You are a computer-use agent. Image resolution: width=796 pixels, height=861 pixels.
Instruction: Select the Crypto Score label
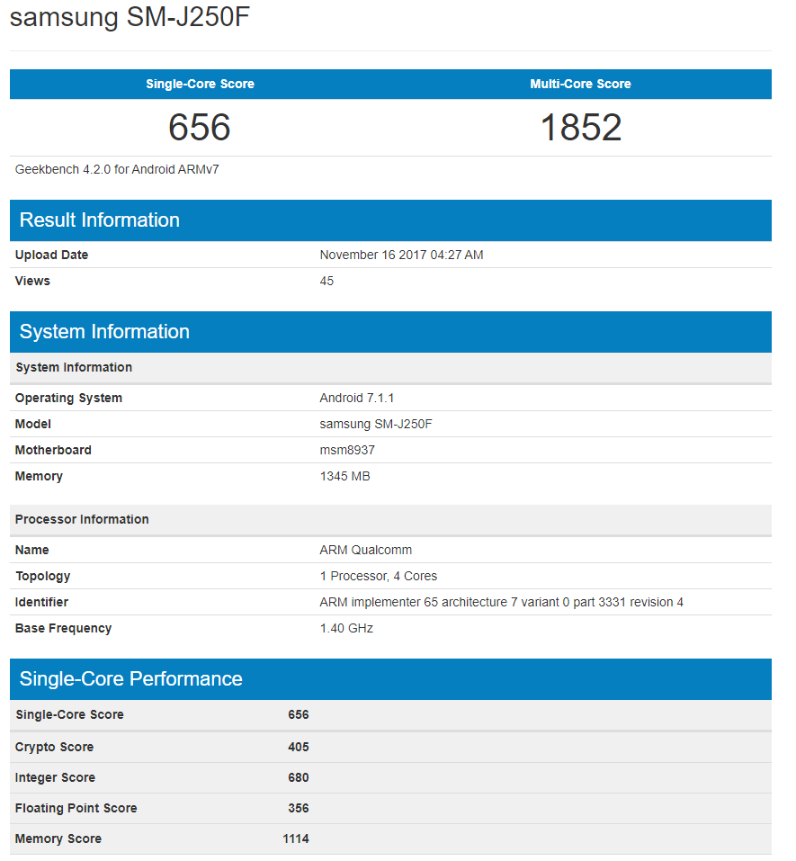click(x=54, y=748)
